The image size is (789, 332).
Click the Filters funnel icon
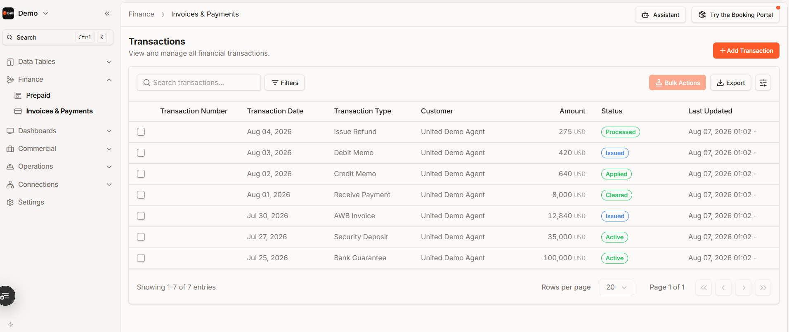coord(275,83)
